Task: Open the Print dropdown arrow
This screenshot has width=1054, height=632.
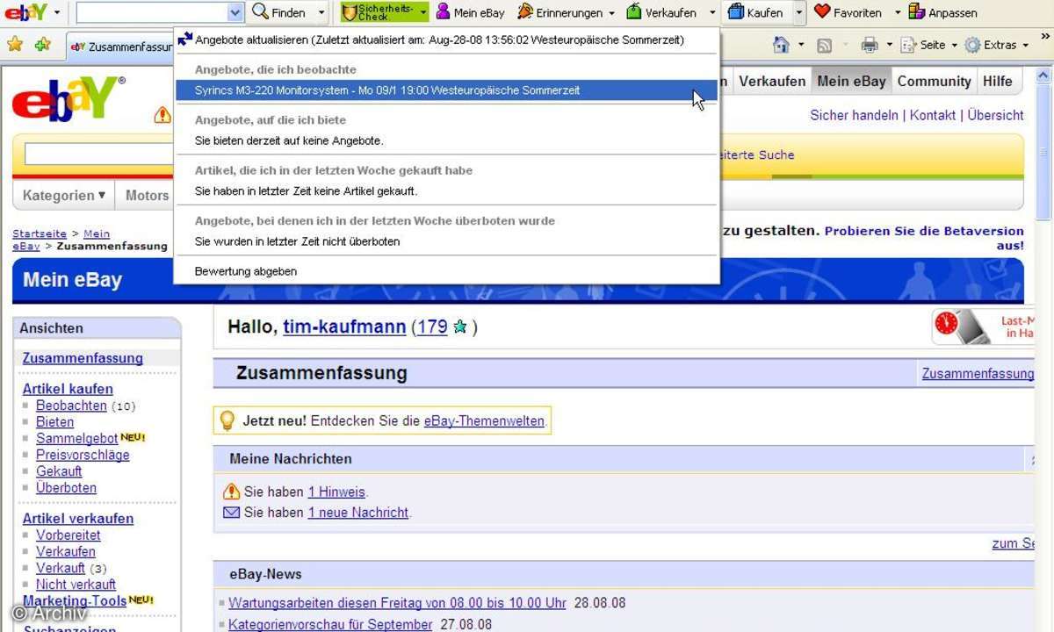Action: (x=889, y=45)
